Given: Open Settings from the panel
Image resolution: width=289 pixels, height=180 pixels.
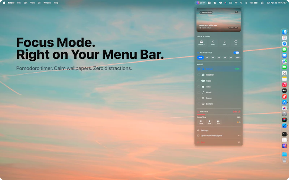Looking at the screenshot, I should point(219,130).
